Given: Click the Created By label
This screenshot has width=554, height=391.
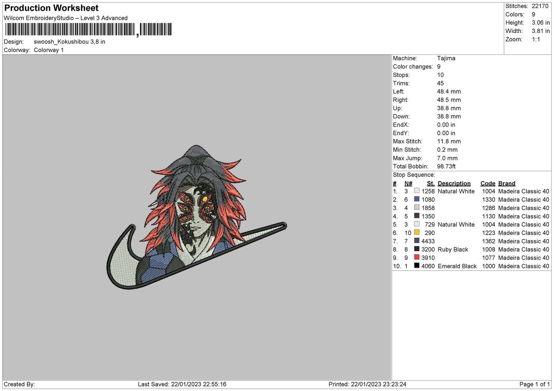Looking at the screenshot, I should tap(19, 384).
